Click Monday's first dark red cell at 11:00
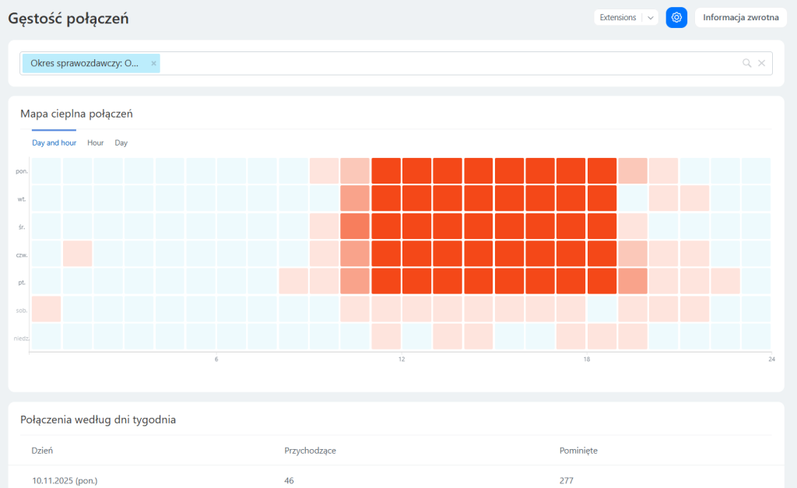The width and height of the screenshot is (797, 488). pyautogui.click(x=386, y=171)
